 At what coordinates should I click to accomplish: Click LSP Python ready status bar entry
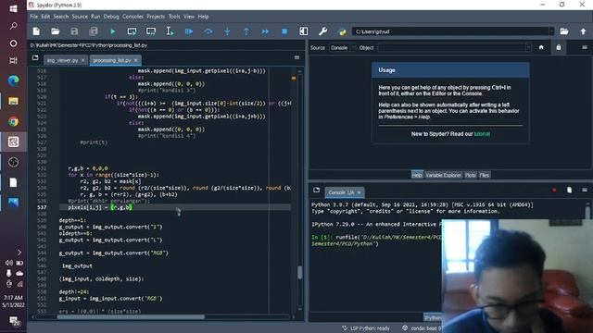click(x=366, y=328)
